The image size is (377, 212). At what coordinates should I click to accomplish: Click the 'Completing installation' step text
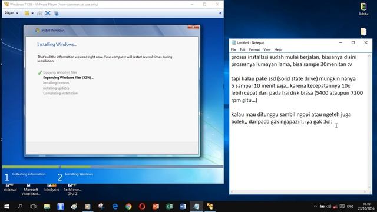(x=60, y=93)
